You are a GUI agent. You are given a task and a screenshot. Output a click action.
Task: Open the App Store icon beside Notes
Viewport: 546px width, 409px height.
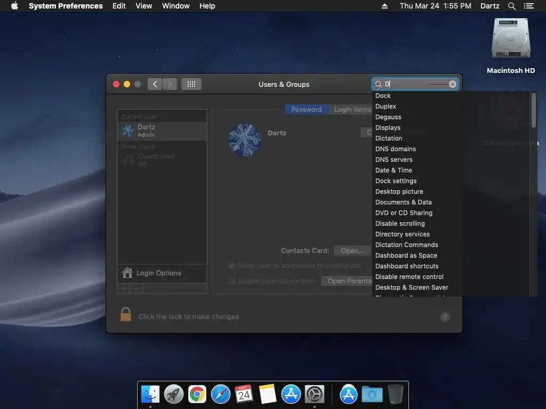[291, 395]
